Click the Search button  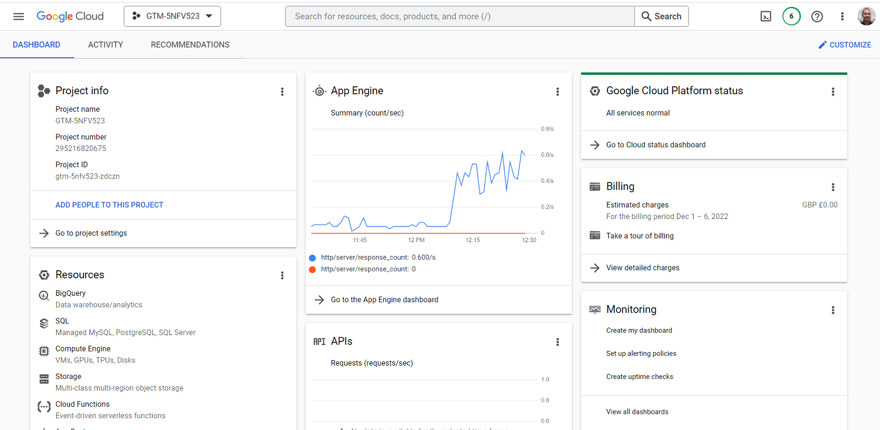pyautogui.click(x=661, y=16)
